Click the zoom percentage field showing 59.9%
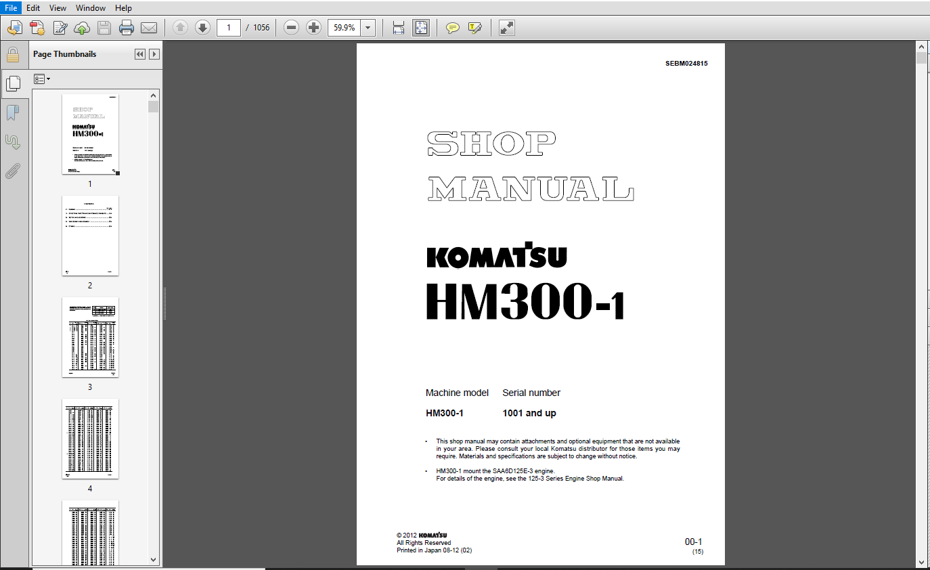Screen dimensions: 930x570 tap(345, 28)
